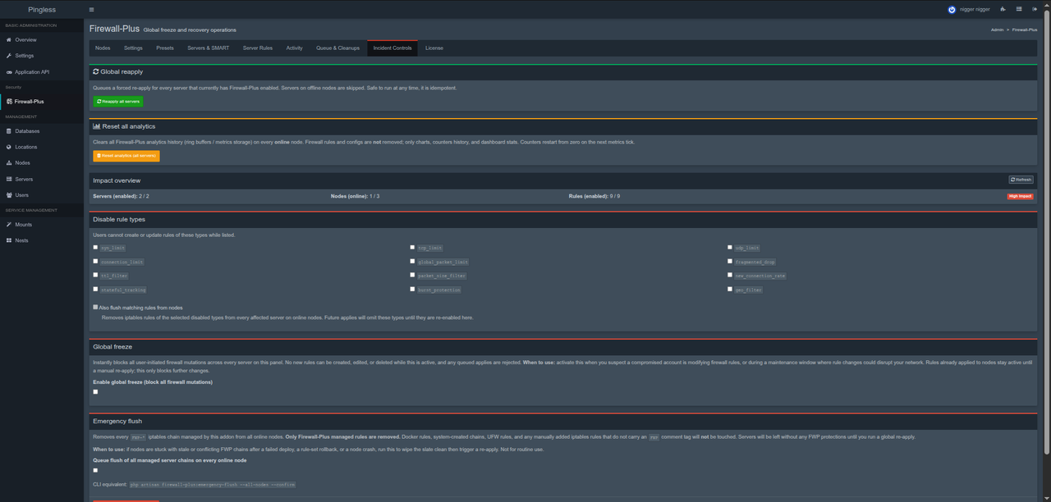
Task: Click the Firewall-Plus breadcrumb
Action: (1025, 29)
